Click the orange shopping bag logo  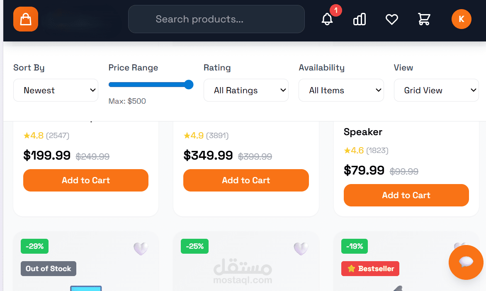pos(26,19)
